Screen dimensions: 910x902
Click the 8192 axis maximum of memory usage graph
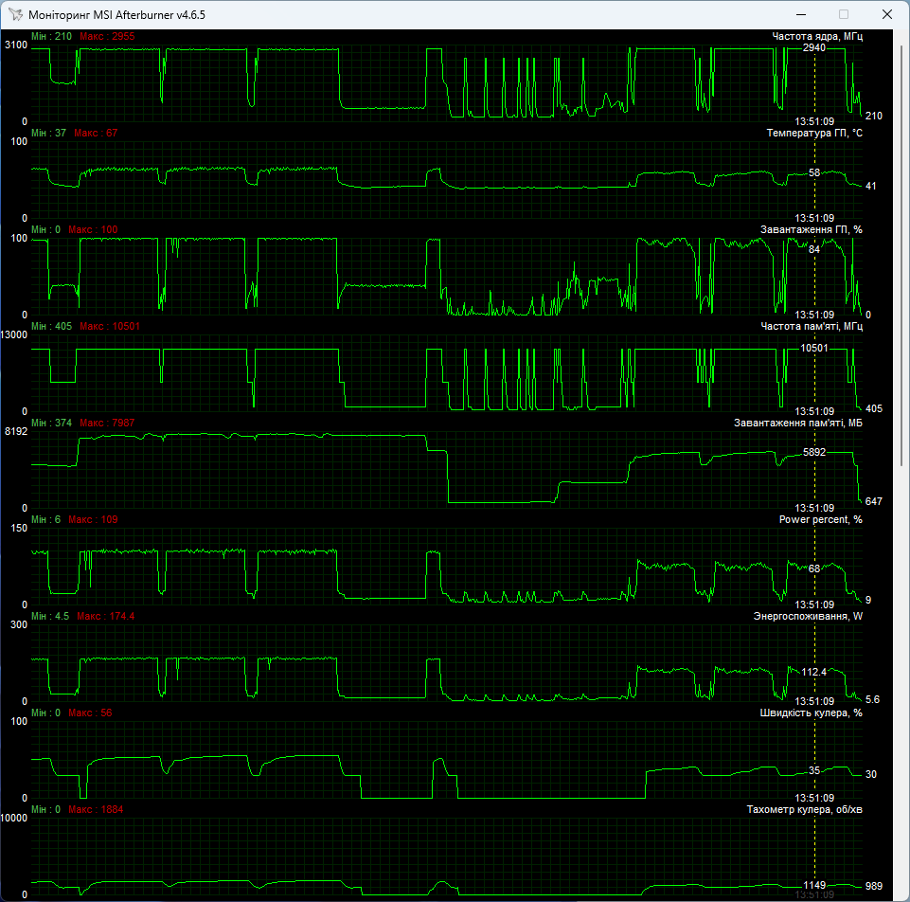click(x=16, y=431)
